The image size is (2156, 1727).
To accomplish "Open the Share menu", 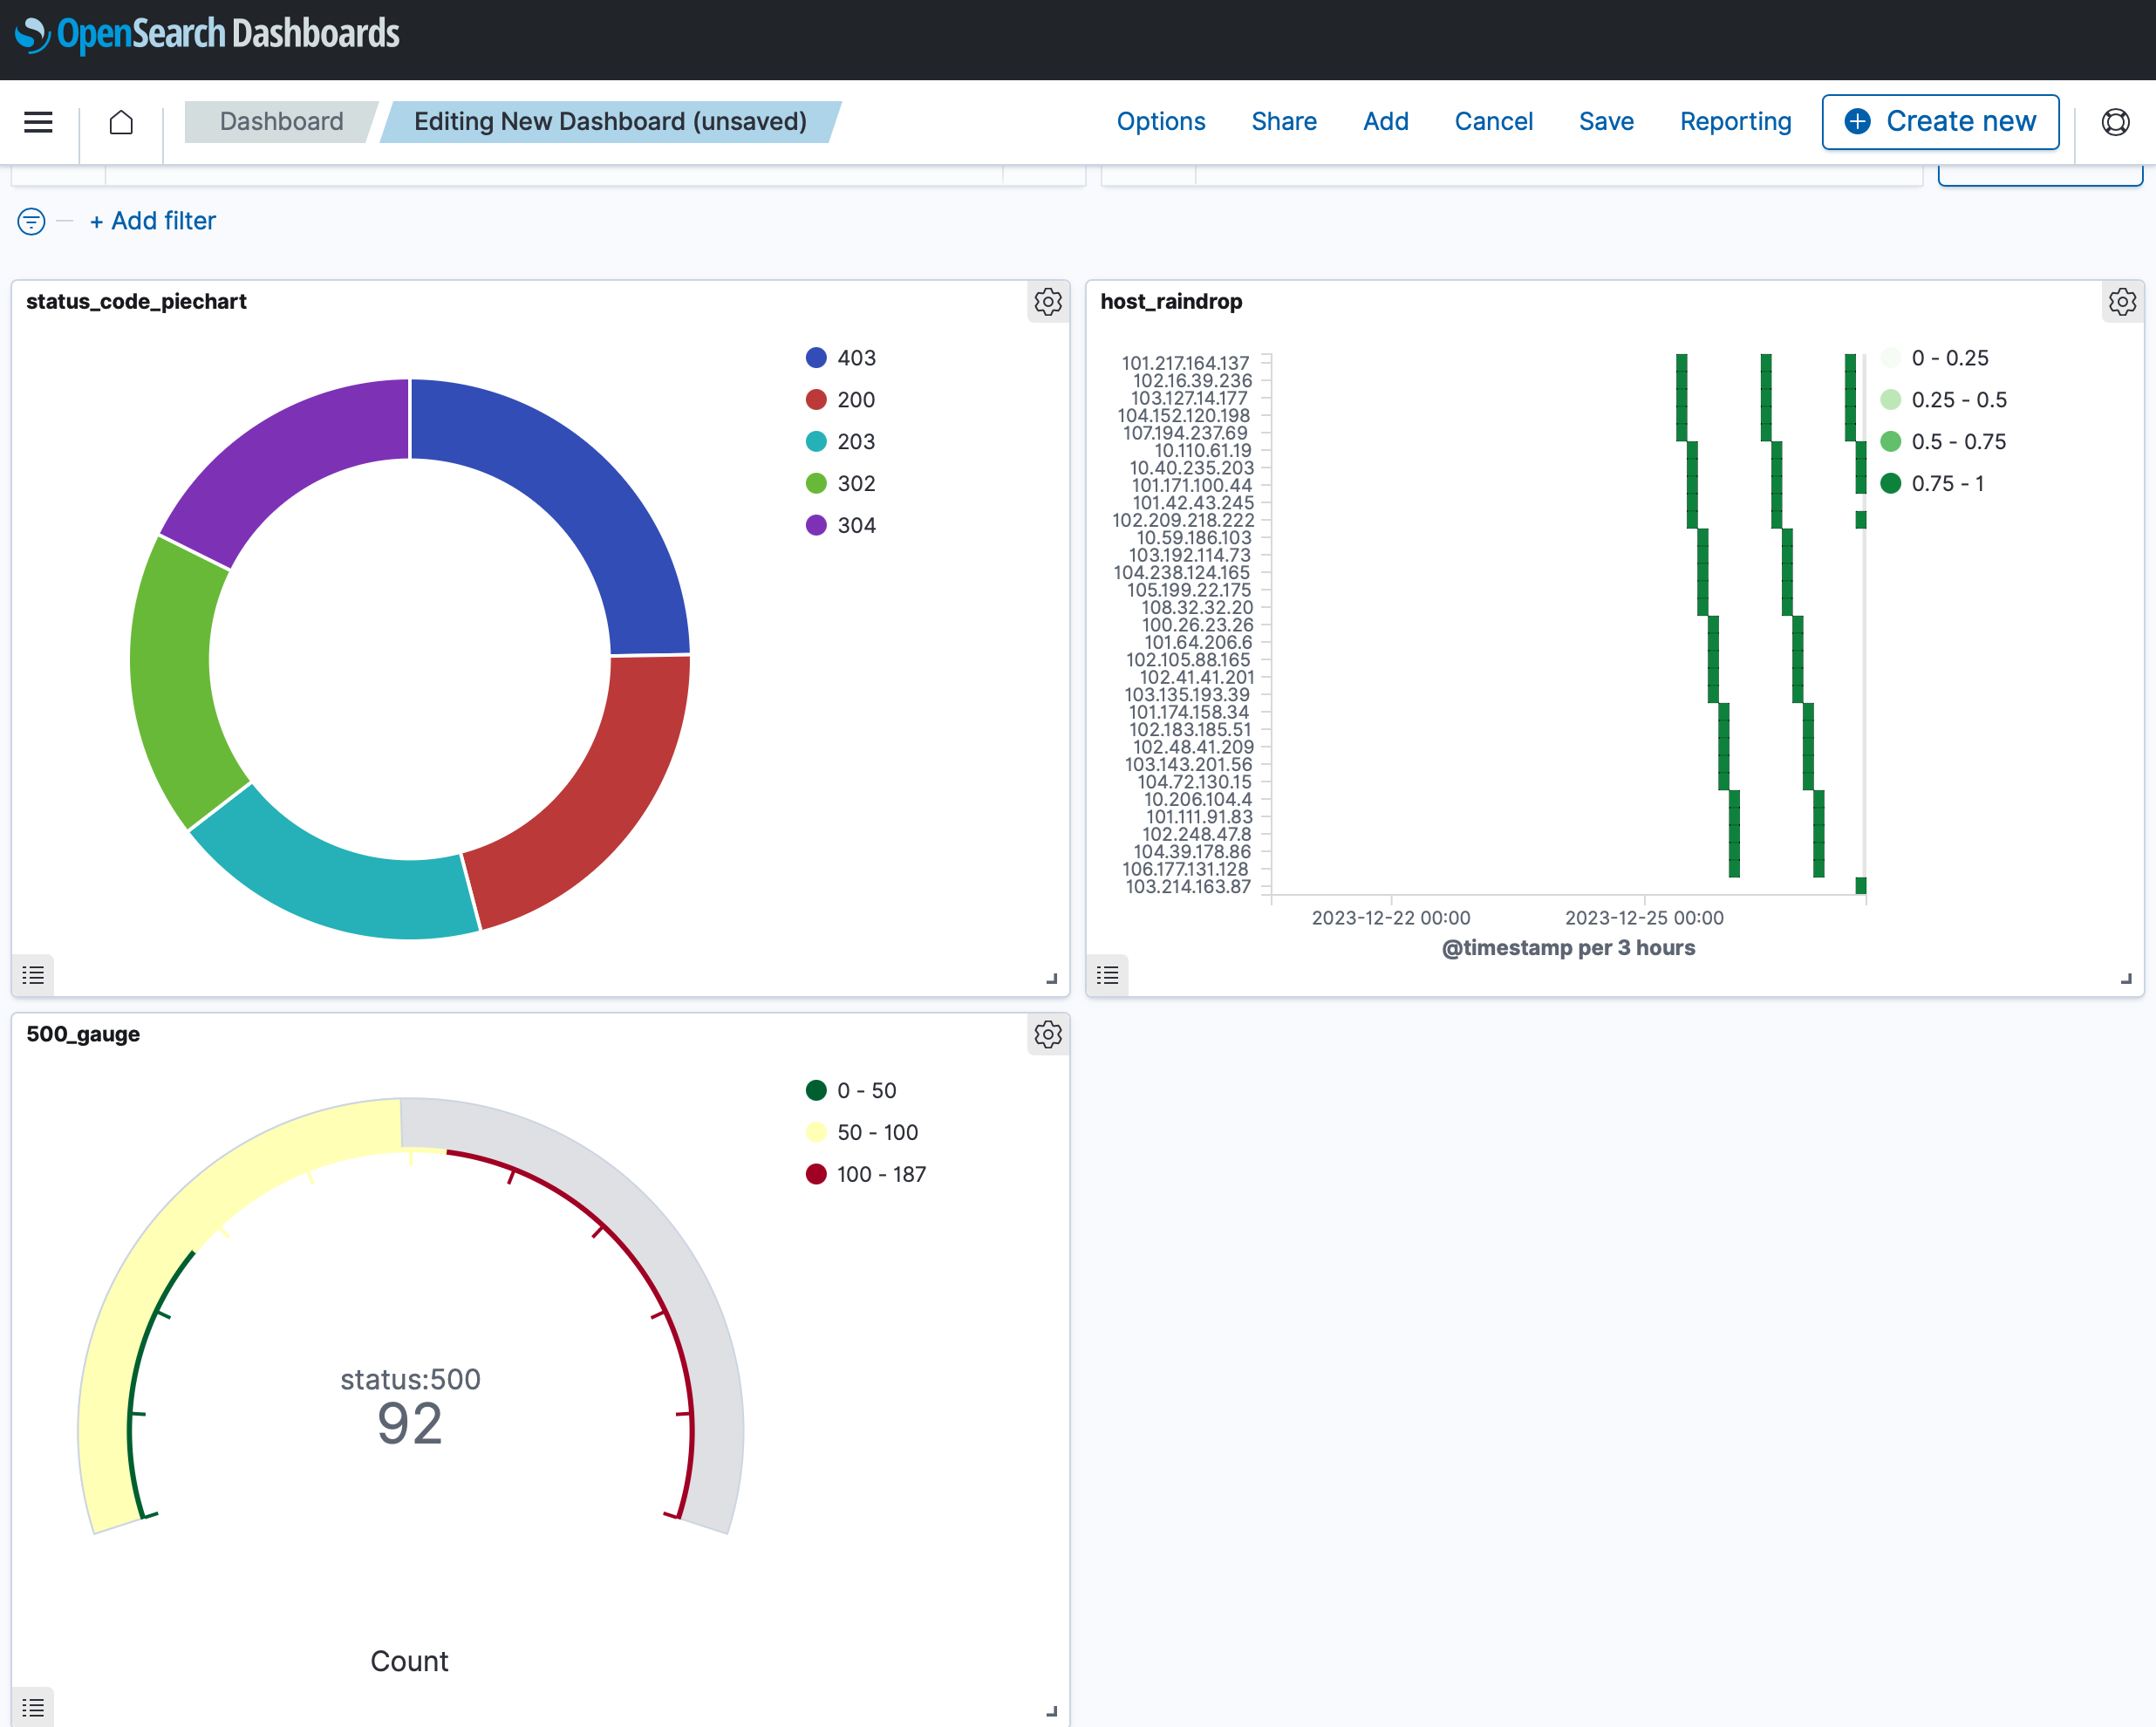I will [x=1283, y=122].
